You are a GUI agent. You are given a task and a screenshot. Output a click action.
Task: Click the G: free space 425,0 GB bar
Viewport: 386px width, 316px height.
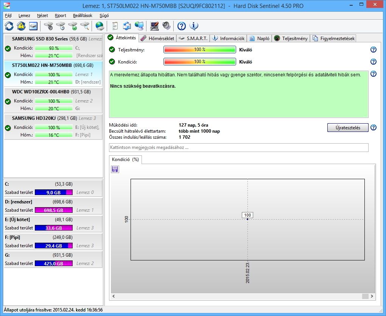click(54, 263)
